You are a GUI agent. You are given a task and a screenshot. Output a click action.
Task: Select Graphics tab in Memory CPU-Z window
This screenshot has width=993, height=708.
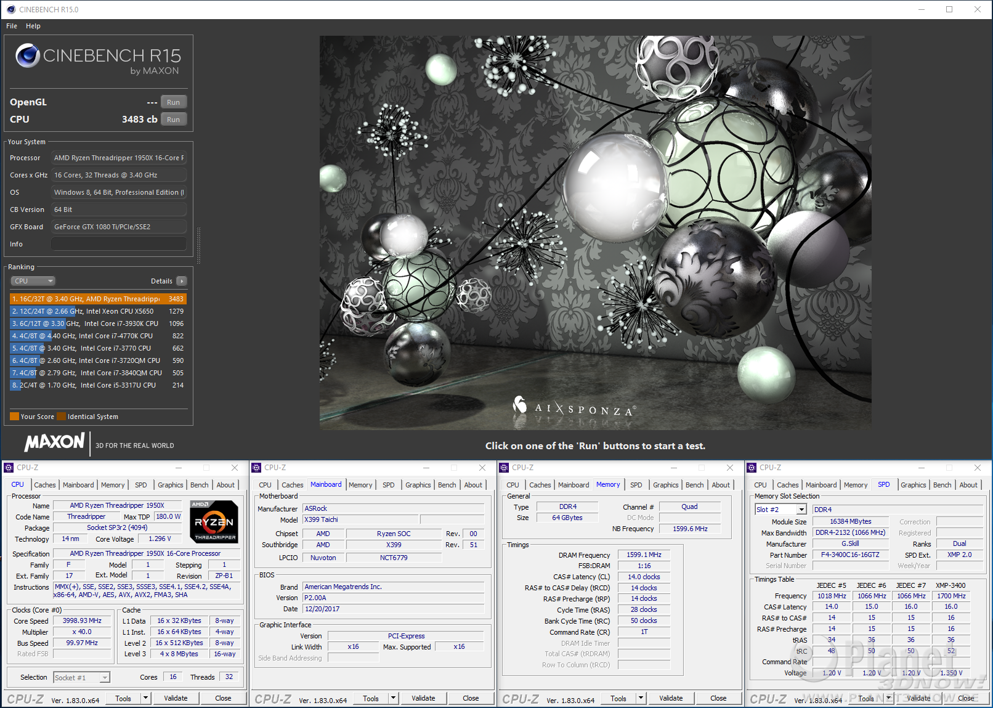(x=666, y=485)
